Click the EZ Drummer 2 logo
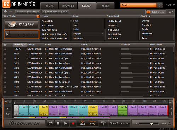The image size is (177, 130). coord(19,4)
